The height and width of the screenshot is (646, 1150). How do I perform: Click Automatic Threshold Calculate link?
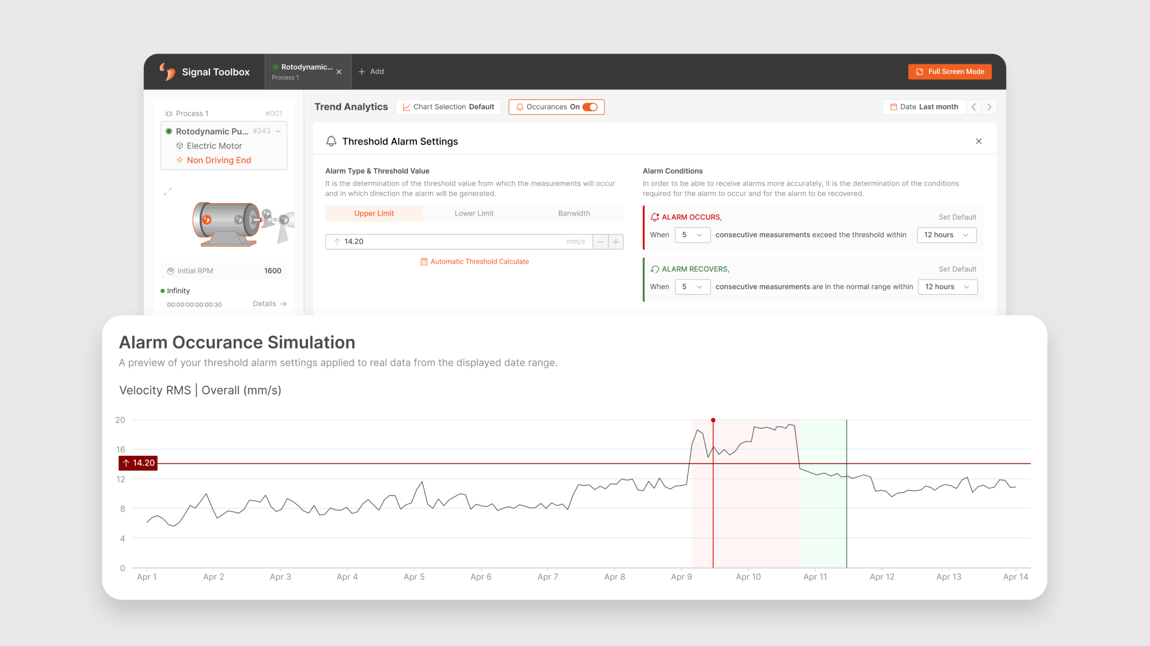(x=475, y=261)
